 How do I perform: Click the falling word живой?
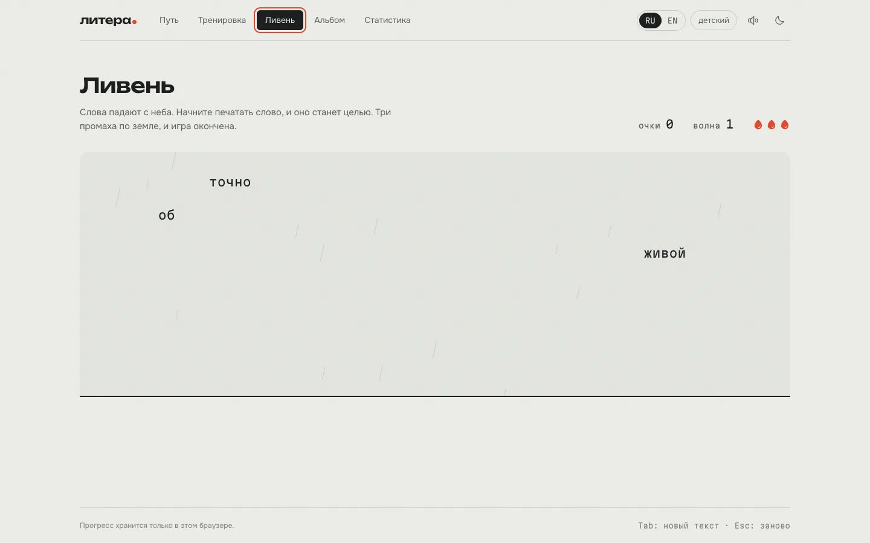(x=665, y=254)
